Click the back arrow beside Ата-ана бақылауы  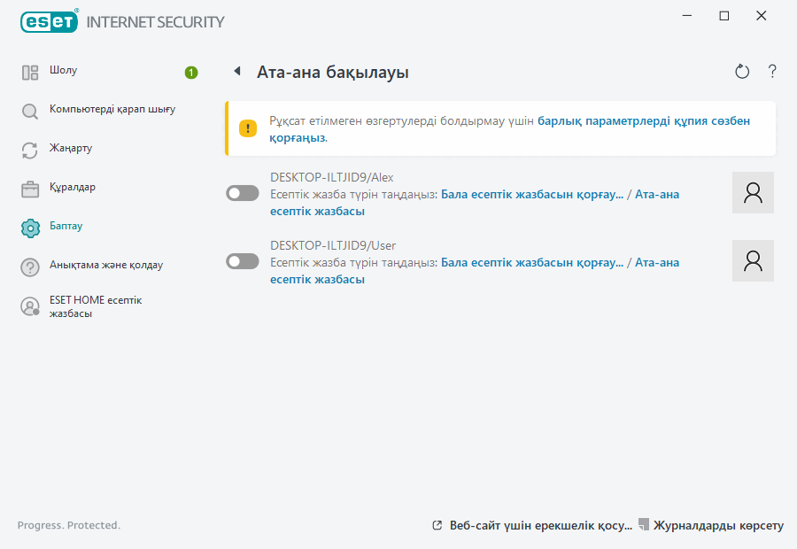tap(237, 71)
